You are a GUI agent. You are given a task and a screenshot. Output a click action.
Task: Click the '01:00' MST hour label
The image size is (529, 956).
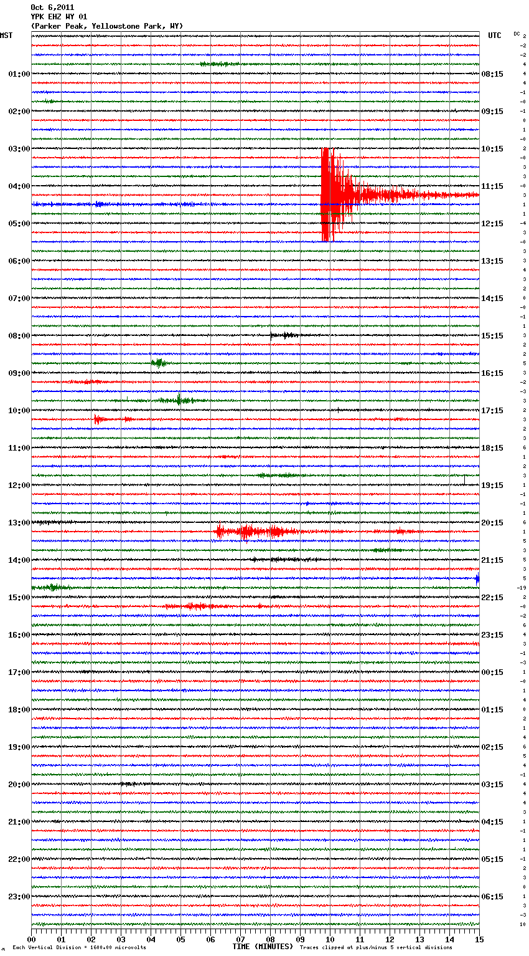pos(19,74)
